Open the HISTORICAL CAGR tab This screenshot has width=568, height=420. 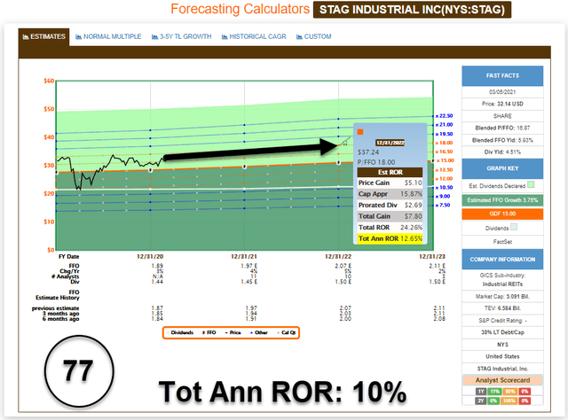tap(254, 36)
